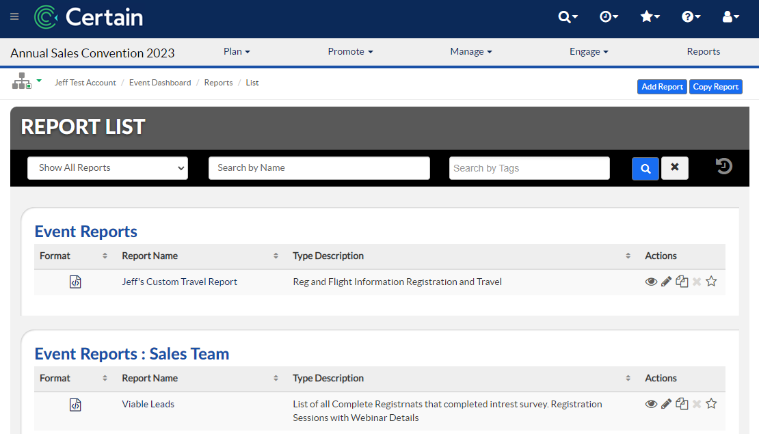Screen dimensions: 759x434
Task: Open the Viable Leads report name
Action: point(148,404)
